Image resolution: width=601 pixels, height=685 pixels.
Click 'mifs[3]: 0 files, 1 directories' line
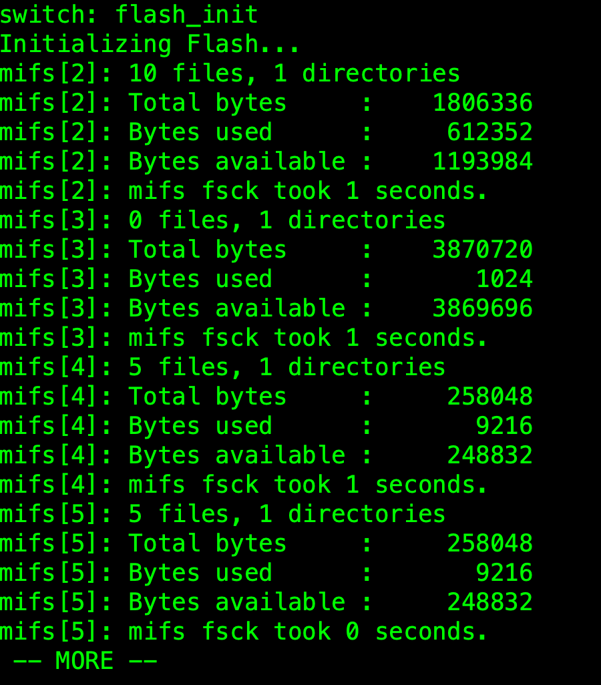(x=222, y=220)
